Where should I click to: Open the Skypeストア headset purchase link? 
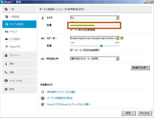point(69,104)
